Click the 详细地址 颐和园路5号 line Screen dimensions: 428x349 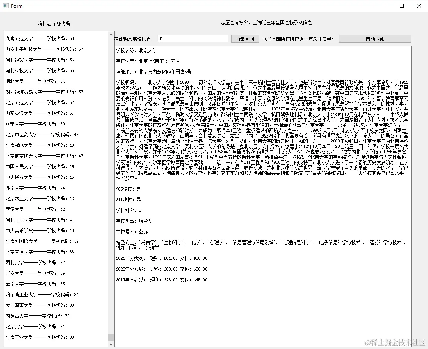click(153, 72)
